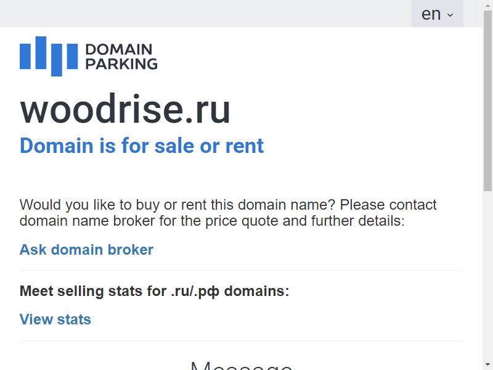The height and width of the screenshot is (370, 493).
Task: Click the vertical scrollbar thumb
Action: [x=487, y=101]
